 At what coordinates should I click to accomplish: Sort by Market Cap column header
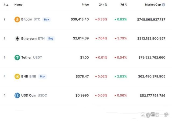pos(153,5)
